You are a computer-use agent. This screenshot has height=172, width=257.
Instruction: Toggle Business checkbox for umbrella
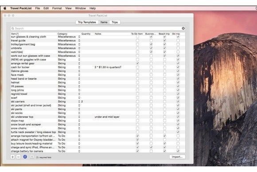point(151,48)
